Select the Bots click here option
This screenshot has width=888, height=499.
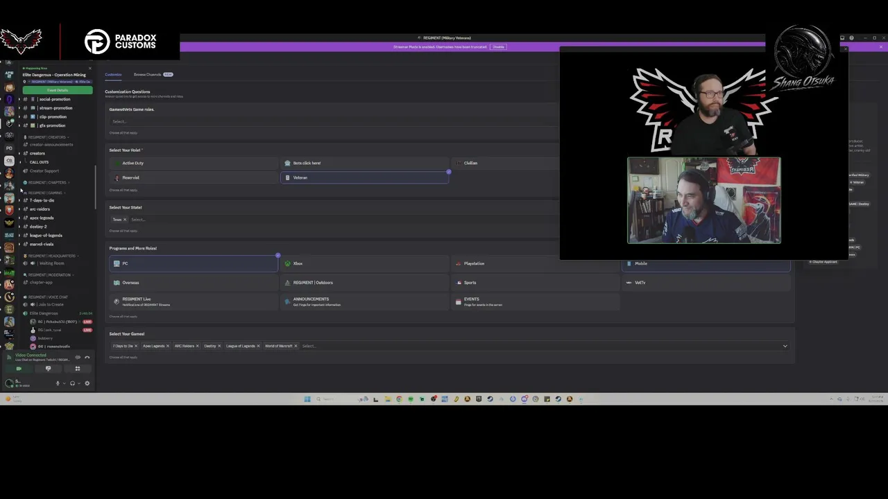[x=365, y=163]
